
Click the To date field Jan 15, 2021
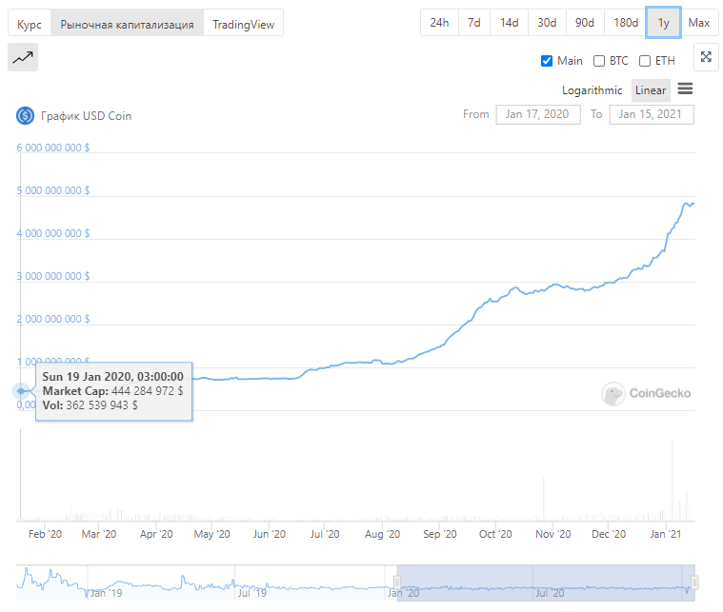click(651, 114)
